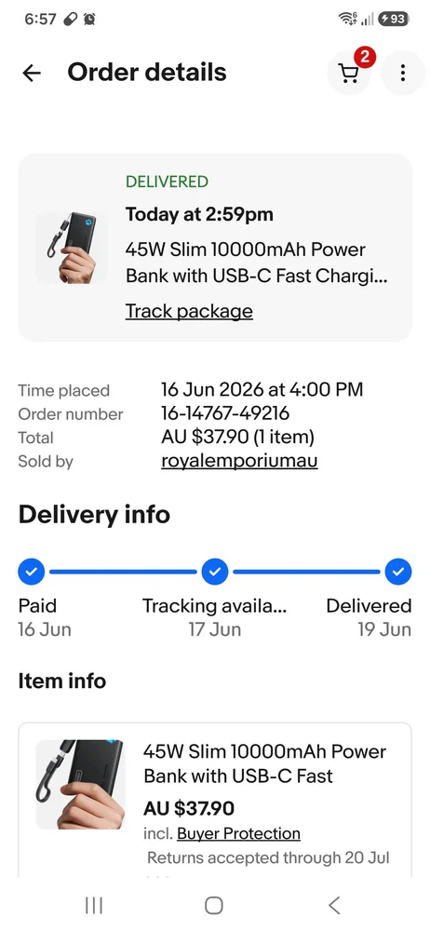Viewport: 430px width, 931px height.
Task: Tap the Item info product title
Action: (265, 763)
